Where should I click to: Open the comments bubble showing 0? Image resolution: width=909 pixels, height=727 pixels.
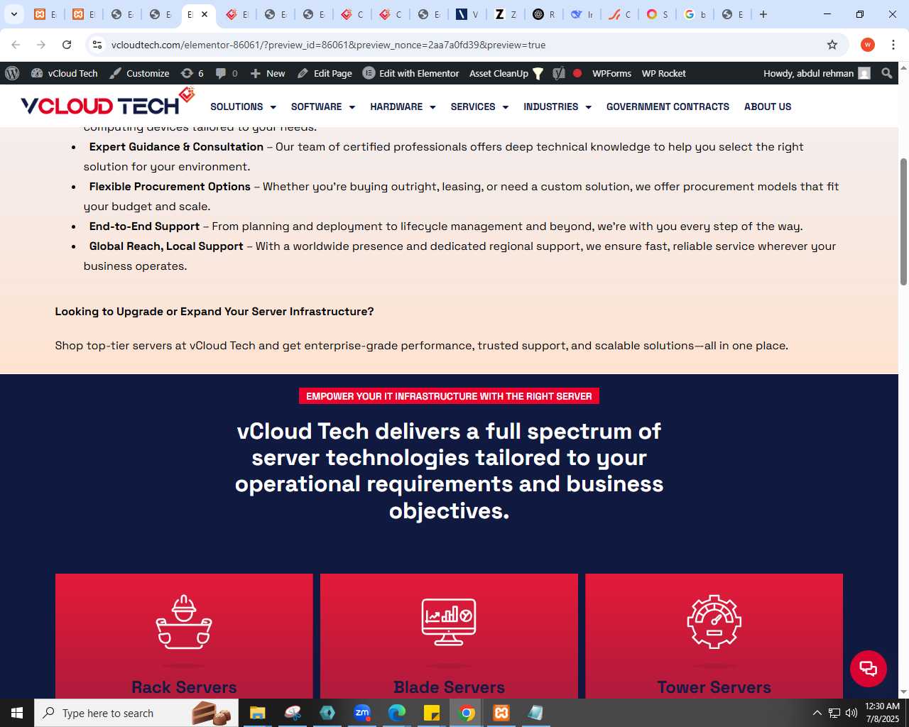coord(227,73)
